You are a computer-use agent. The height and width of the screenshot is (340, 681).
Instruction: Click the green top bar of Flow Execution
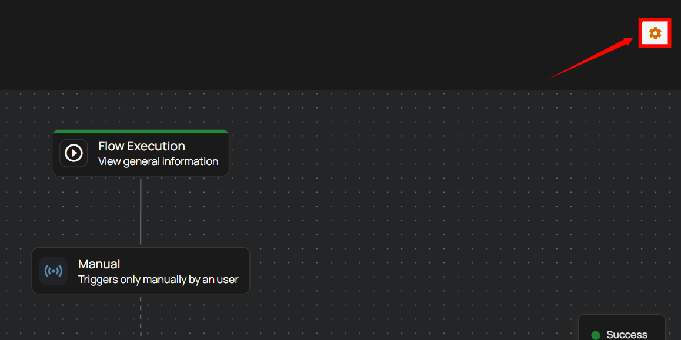click(141, 132)
